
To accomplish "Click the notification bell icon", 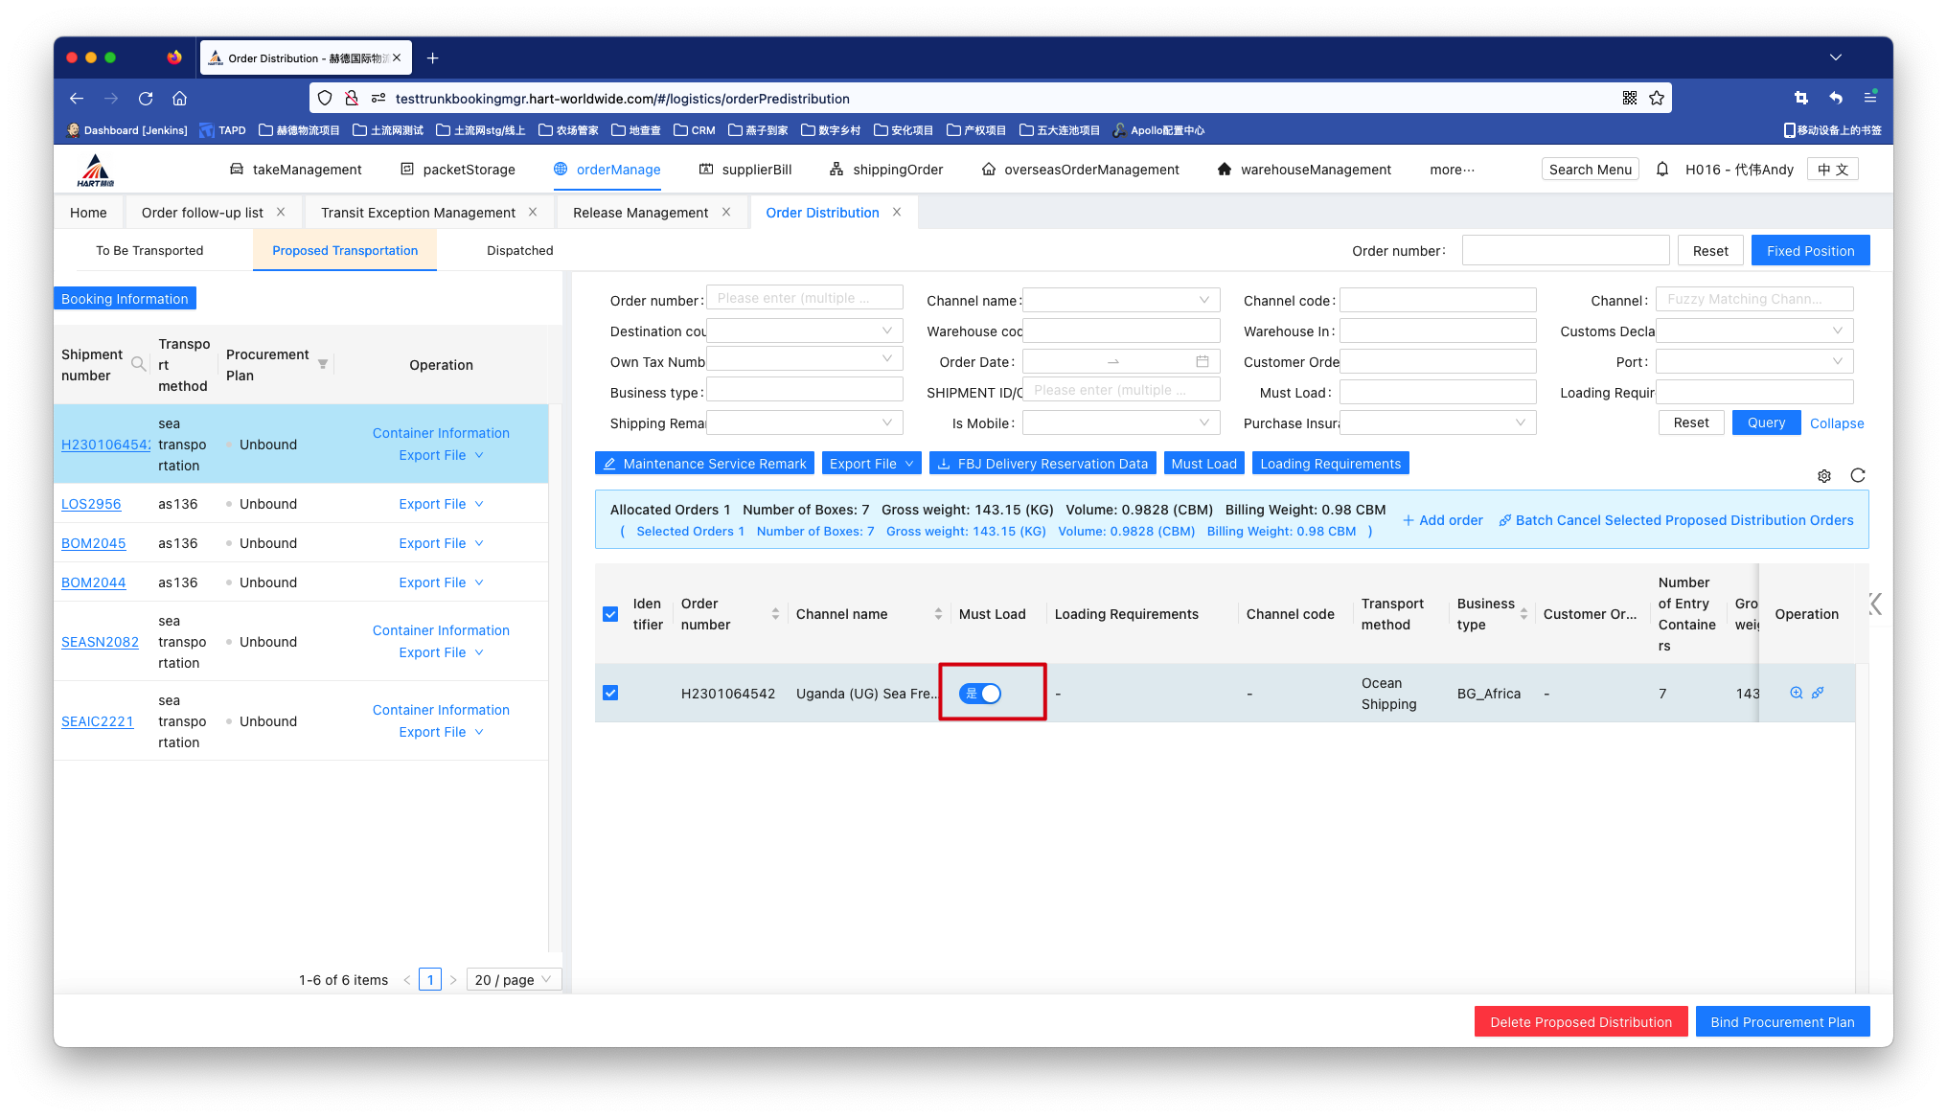I will [1662, 170].
